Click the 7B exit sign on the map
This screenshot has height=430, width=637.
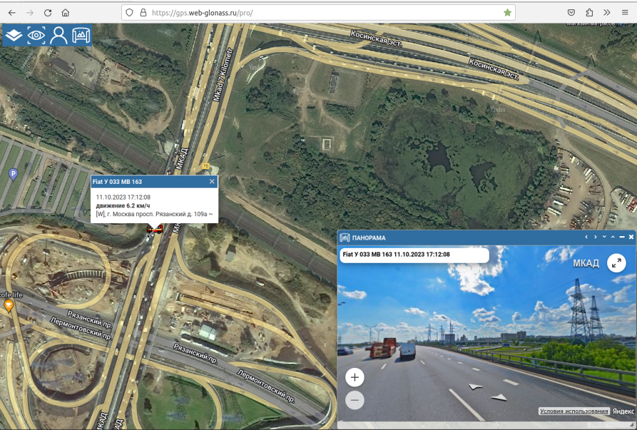point(205,166)
